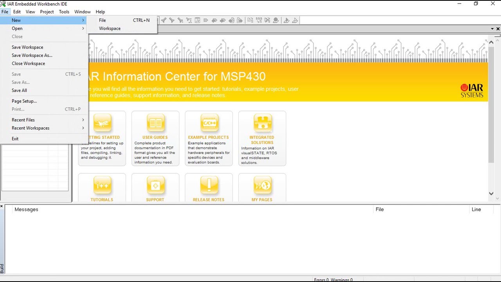Screen dimensions: 501x282
Task: Choose File in the New submenu
Action: click(122, 20)
